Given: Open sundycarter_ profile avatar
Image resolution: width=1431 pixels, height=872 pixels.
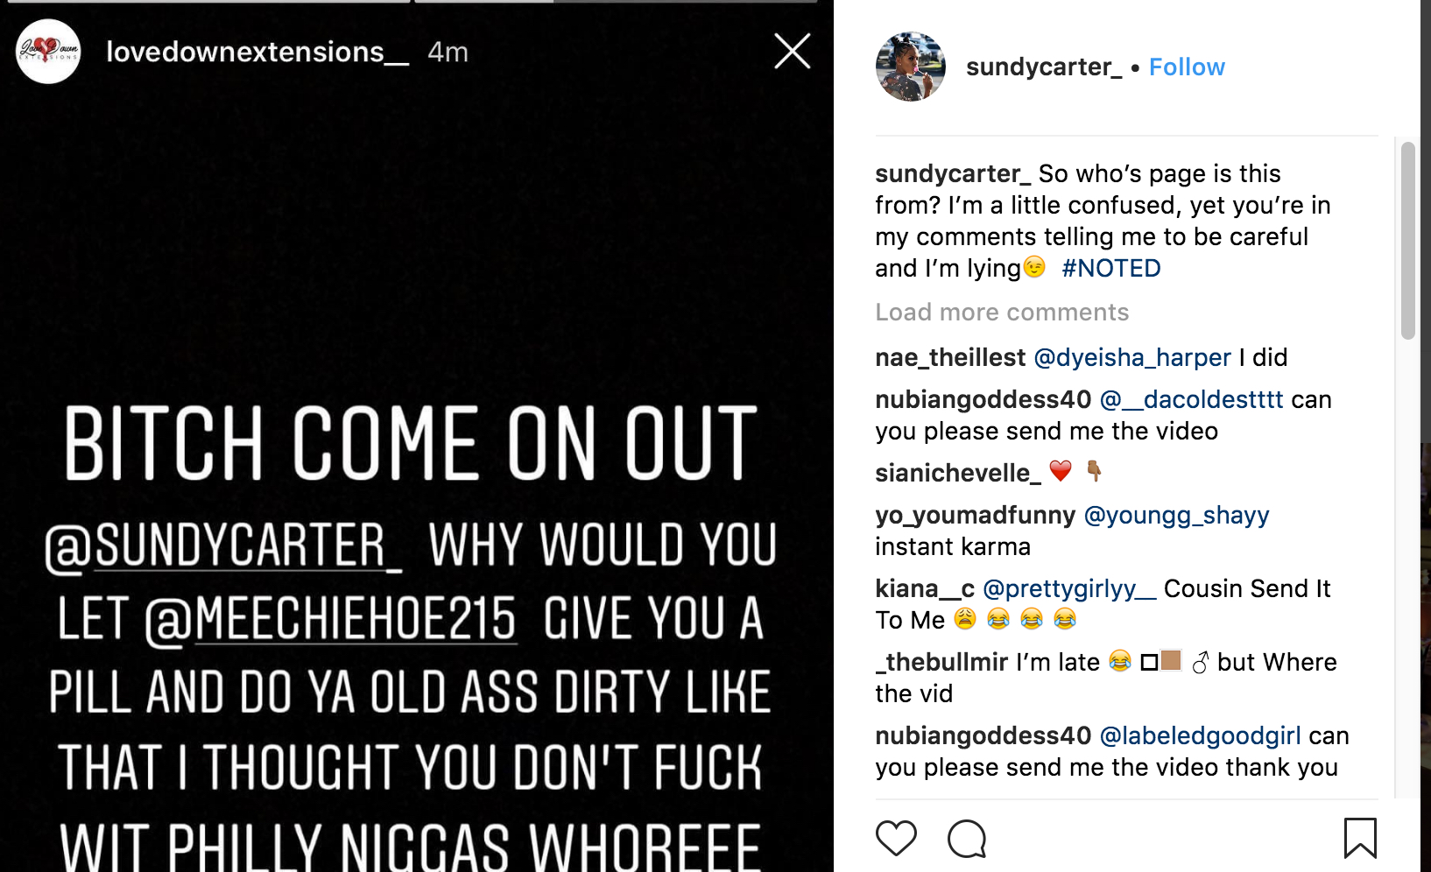Looking at the screenshot, I should 911,67.
